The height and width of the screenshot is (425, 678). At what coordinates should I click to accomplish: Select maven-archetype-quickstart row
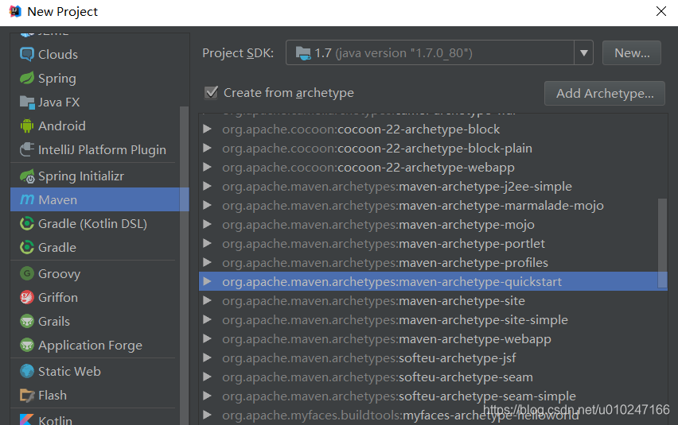(433, 281)
